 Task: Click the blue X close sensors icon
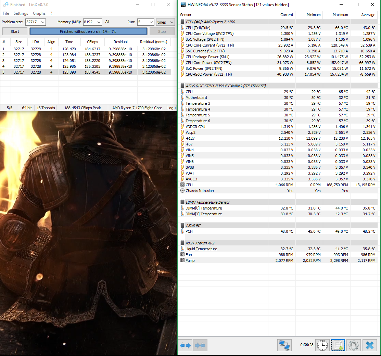point(369,346)
